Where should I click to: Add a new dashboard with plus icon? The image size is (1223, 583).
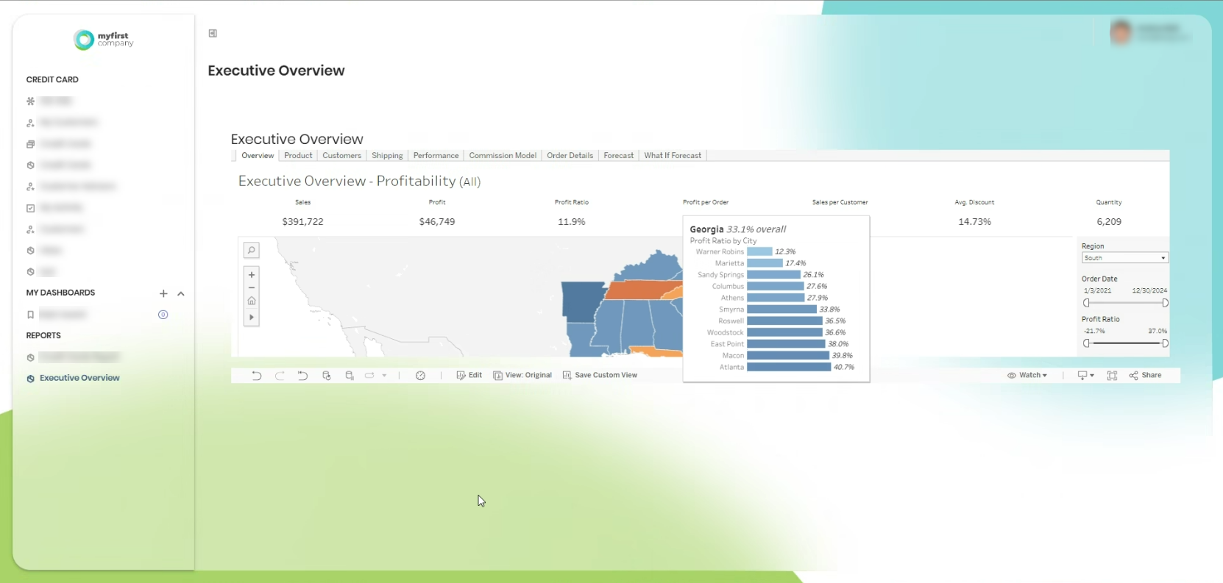163,293
